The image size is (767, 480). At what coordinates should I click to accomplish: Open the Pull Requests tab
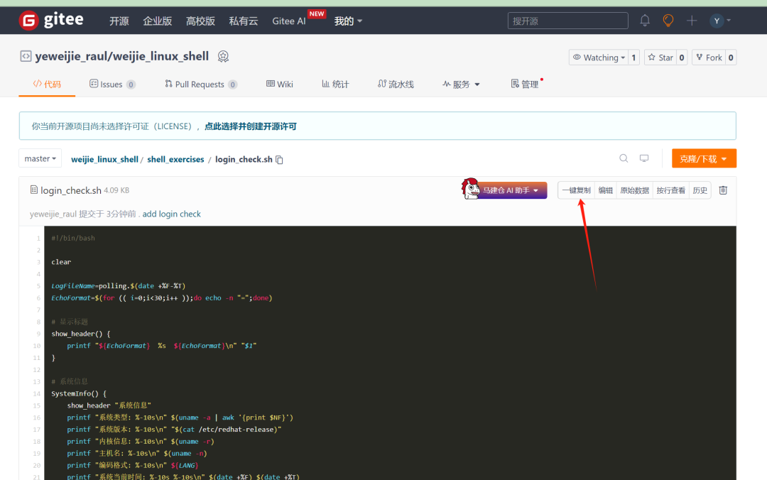pyautogui.click(x=200, y=84)
